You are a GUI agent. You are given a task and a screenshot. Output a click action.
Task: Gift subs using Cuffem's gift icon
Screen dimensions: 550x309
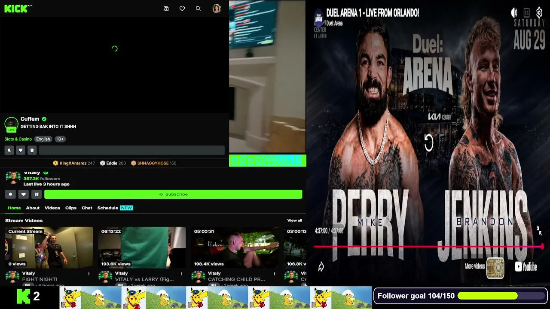[32, 150]
